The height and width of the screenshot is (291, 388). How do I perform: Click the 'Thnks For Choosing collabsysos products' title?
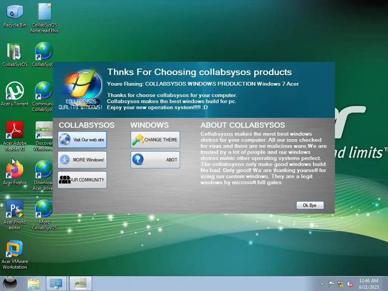tap(199, 72)
